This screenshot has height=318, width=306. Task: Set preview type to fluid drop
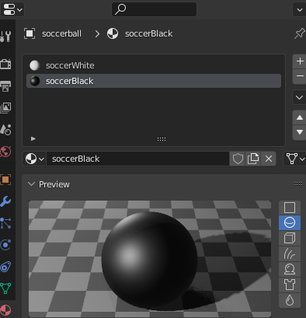[x=290, y=300]
